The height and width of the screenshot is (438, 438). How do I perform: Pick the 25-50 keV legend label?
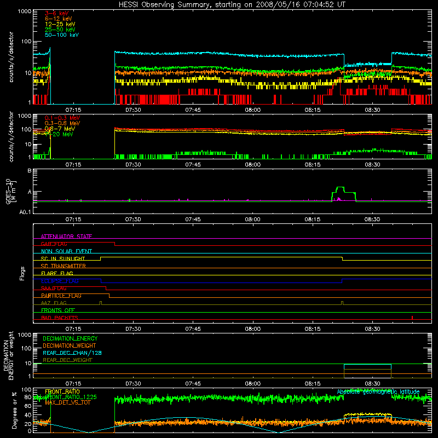60,30
